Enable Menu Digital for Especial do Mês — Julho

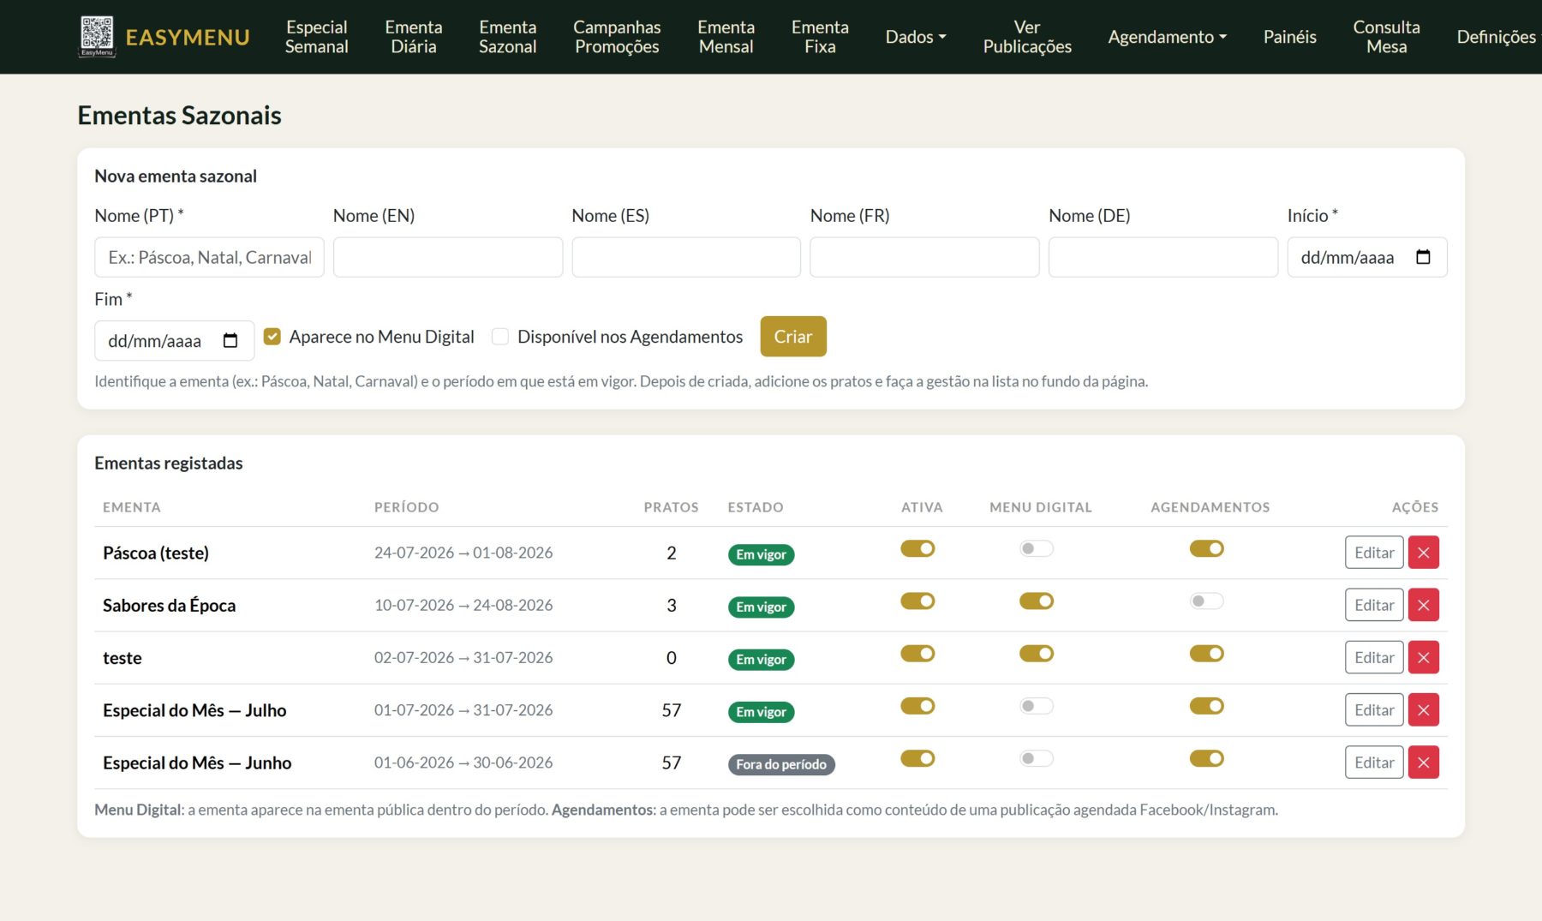(1037, 706)
